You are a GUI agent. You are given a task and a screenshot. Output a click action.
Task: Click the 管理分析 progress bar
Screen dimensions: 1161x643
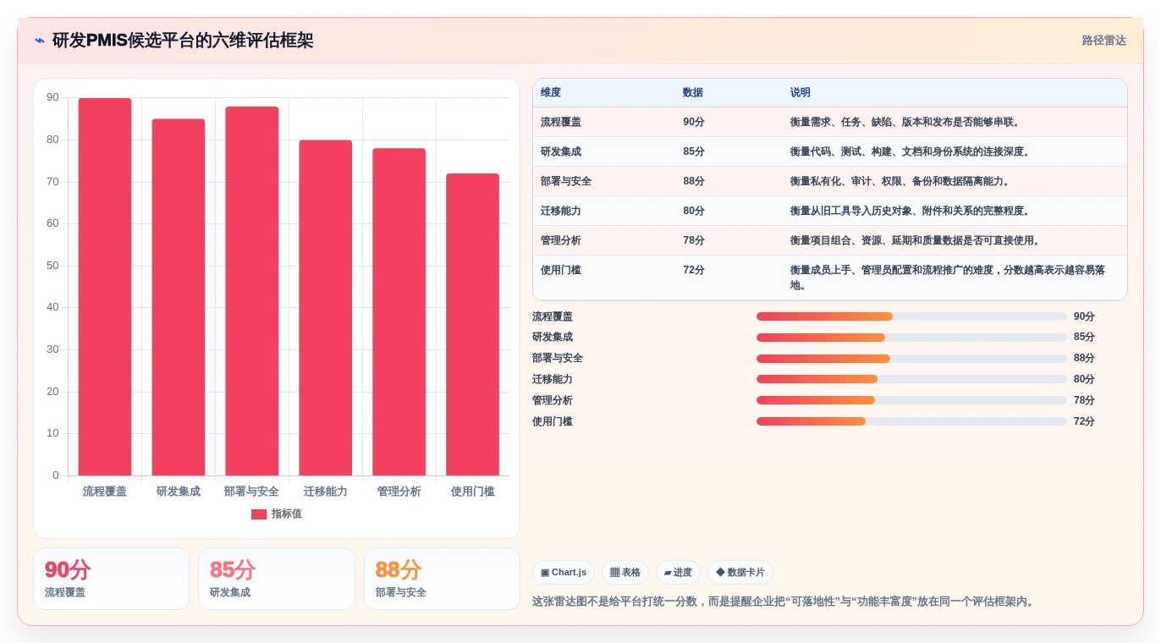911,400
